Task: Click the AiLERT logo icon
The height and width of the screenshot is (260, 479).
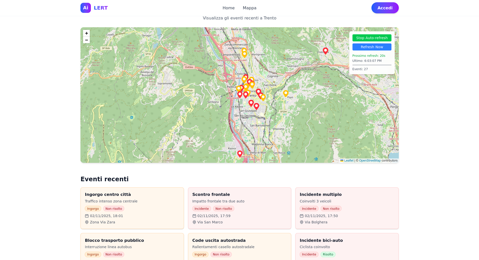Action: click(86, 8)
